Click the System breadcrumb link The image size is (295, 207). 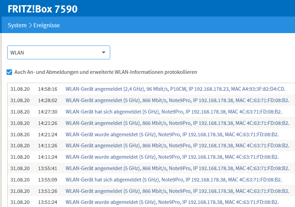click(x=17, y=25)
